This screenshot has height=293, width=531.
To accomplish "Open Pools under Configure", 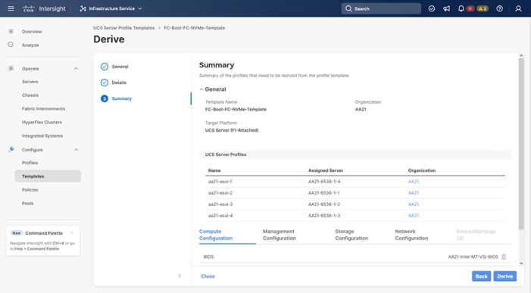I will 27,204.
